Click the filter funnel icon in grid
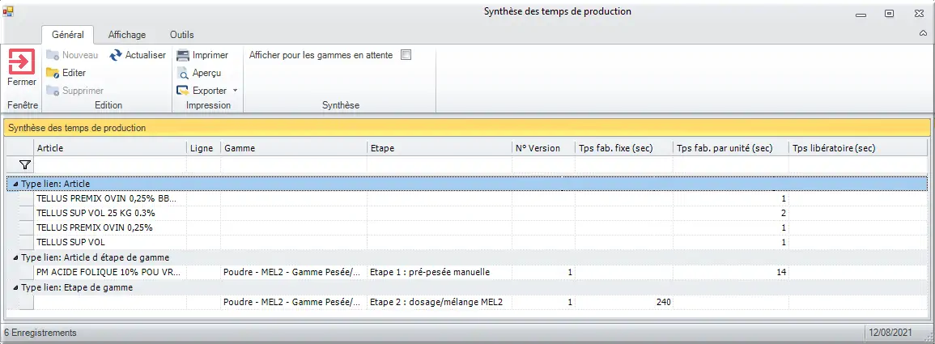 (x=24, y=165)
